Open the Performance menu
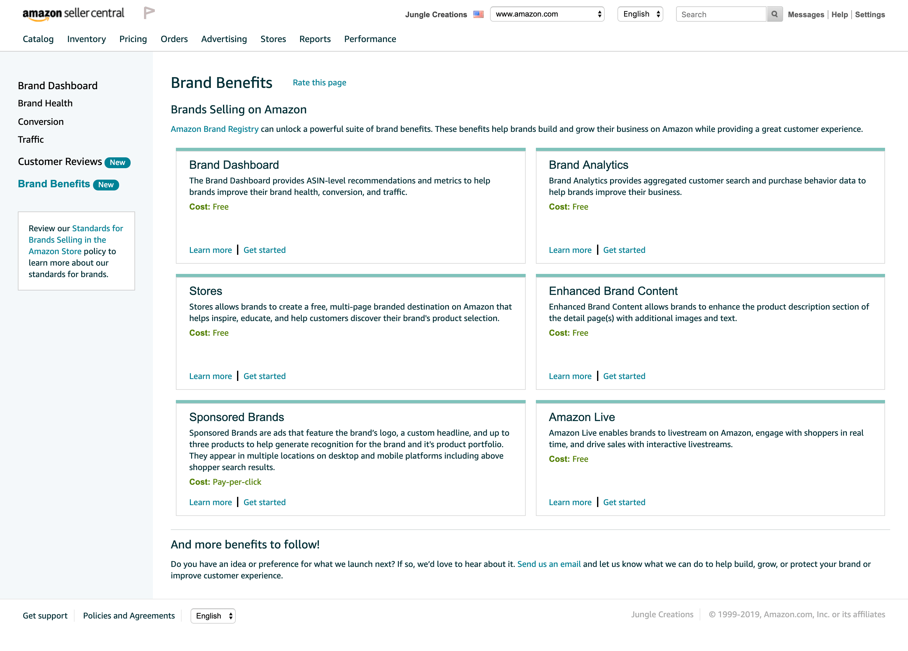Screen dimensions: 908x651 coord(370,39)
